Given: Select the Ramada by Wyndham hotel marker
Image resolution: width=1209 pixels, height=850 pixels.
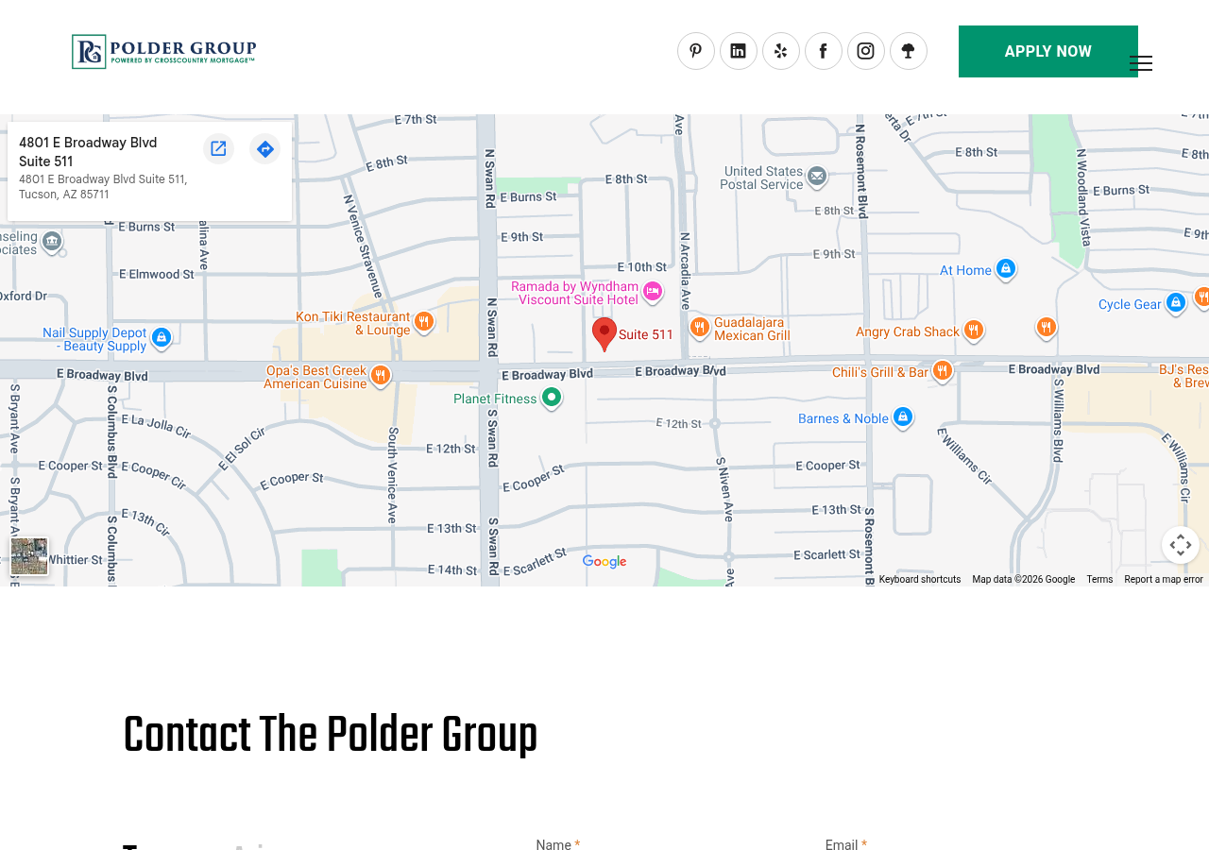Looking at the screenshot, I should coord(652,292).
